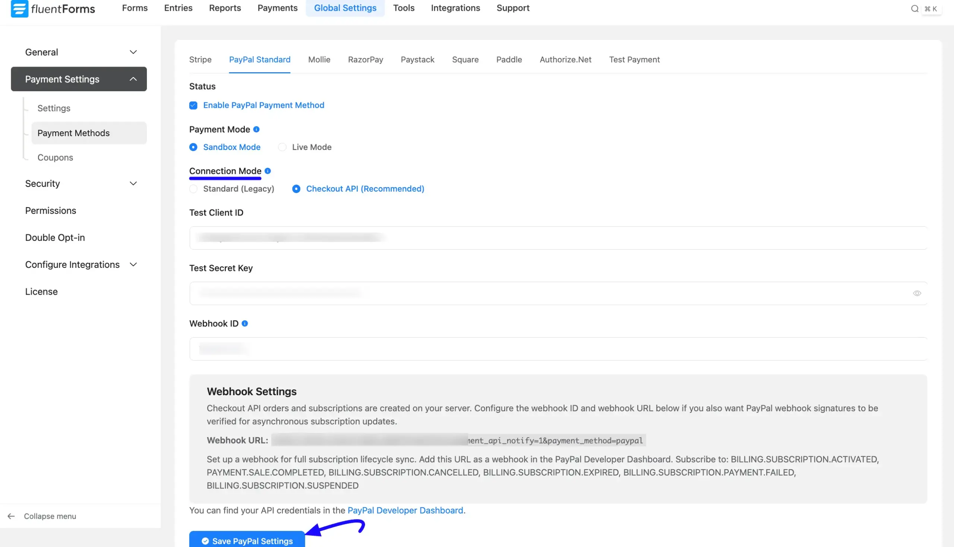Switch to the Paystack tab
The width and height of the screenshot is (954, 547).
418,60
